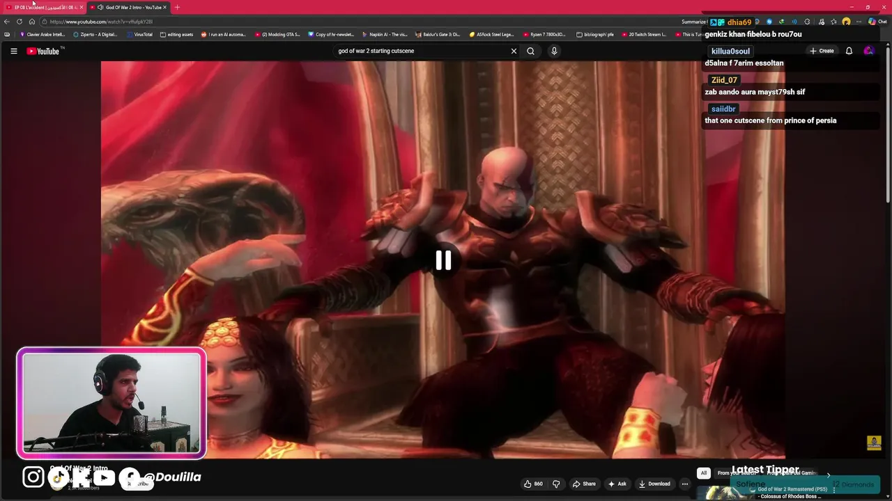Close the God Of War 2 Intro tab
892x501 pixels.
click(165, 7)
